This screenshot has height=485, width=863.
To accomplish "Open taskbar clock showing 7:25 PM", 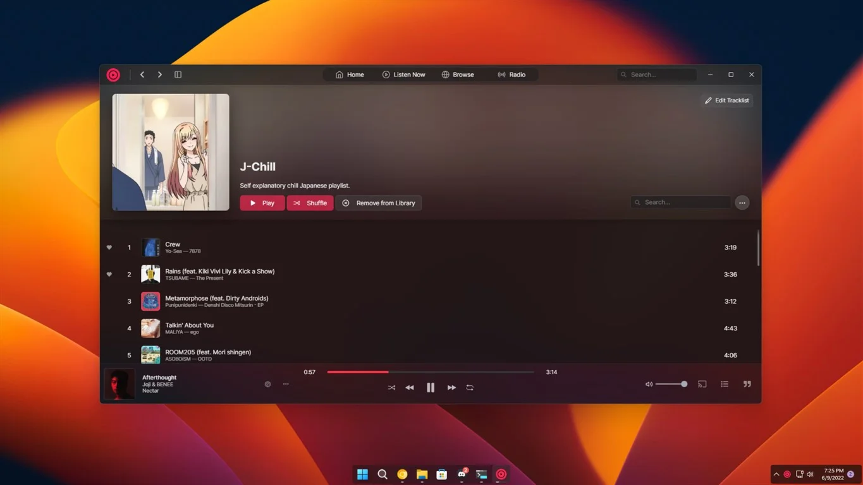I will pos(834,474).
